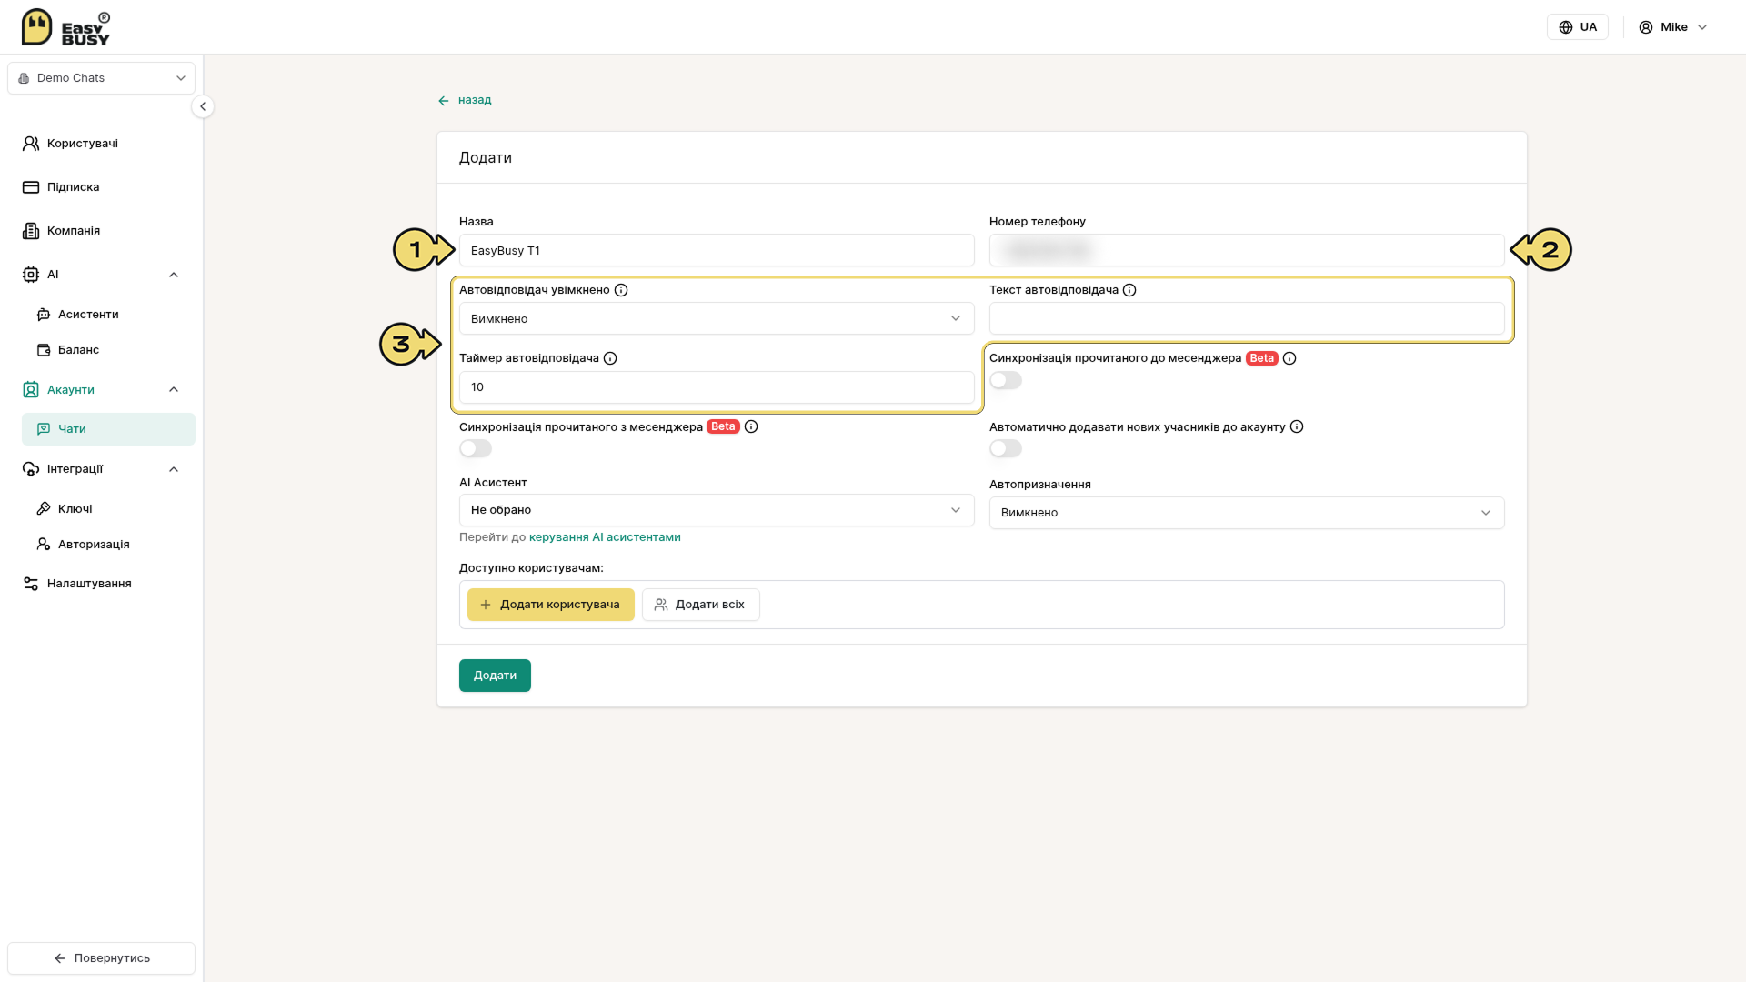Focus the Текст автовідповідача input field
The width and height of the screenshot is (1746, 982).
click(1247, 318)
